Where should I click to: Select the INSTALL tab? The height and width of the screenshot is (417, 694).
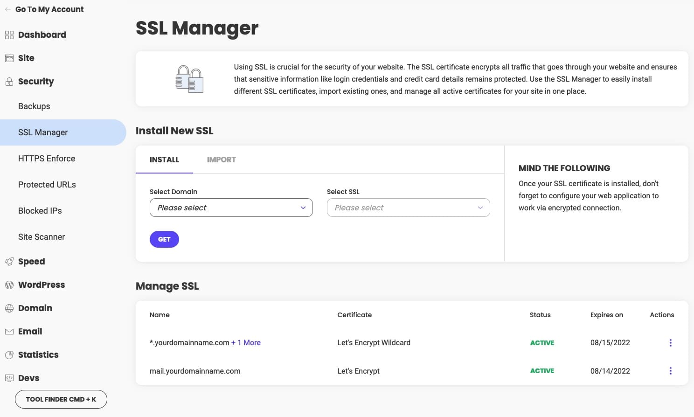pyautogui.click(x=164, y=160)
